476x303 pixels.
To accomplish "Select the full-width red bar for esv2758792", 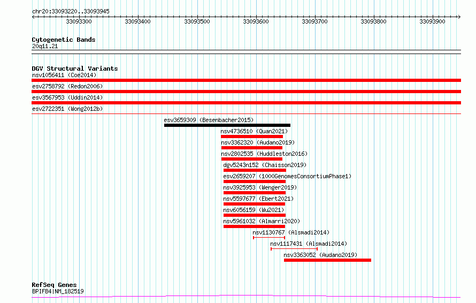I will click(246, 92).
